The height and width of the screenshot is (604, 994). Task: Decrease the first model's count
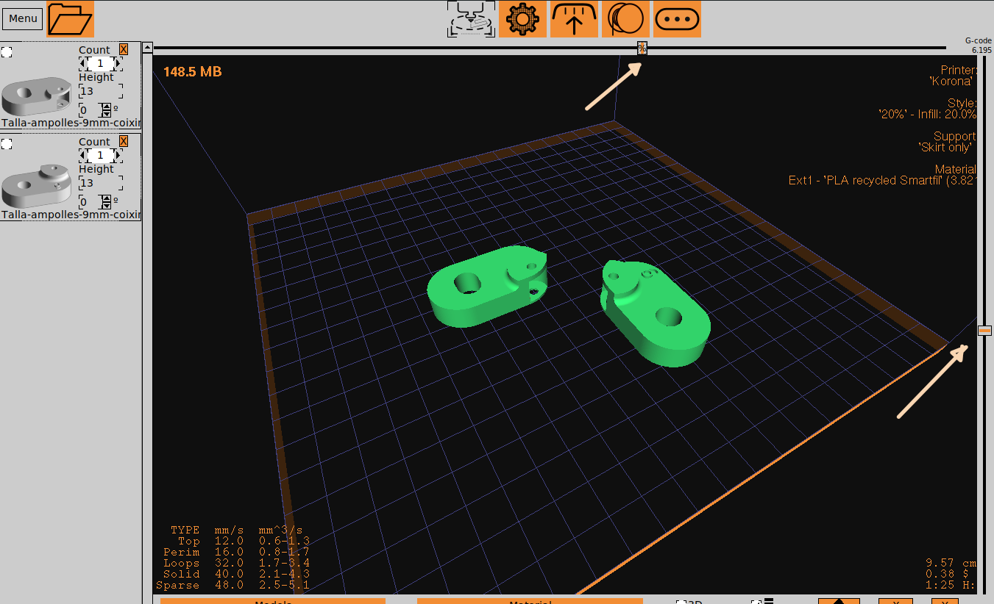point(82,64)
